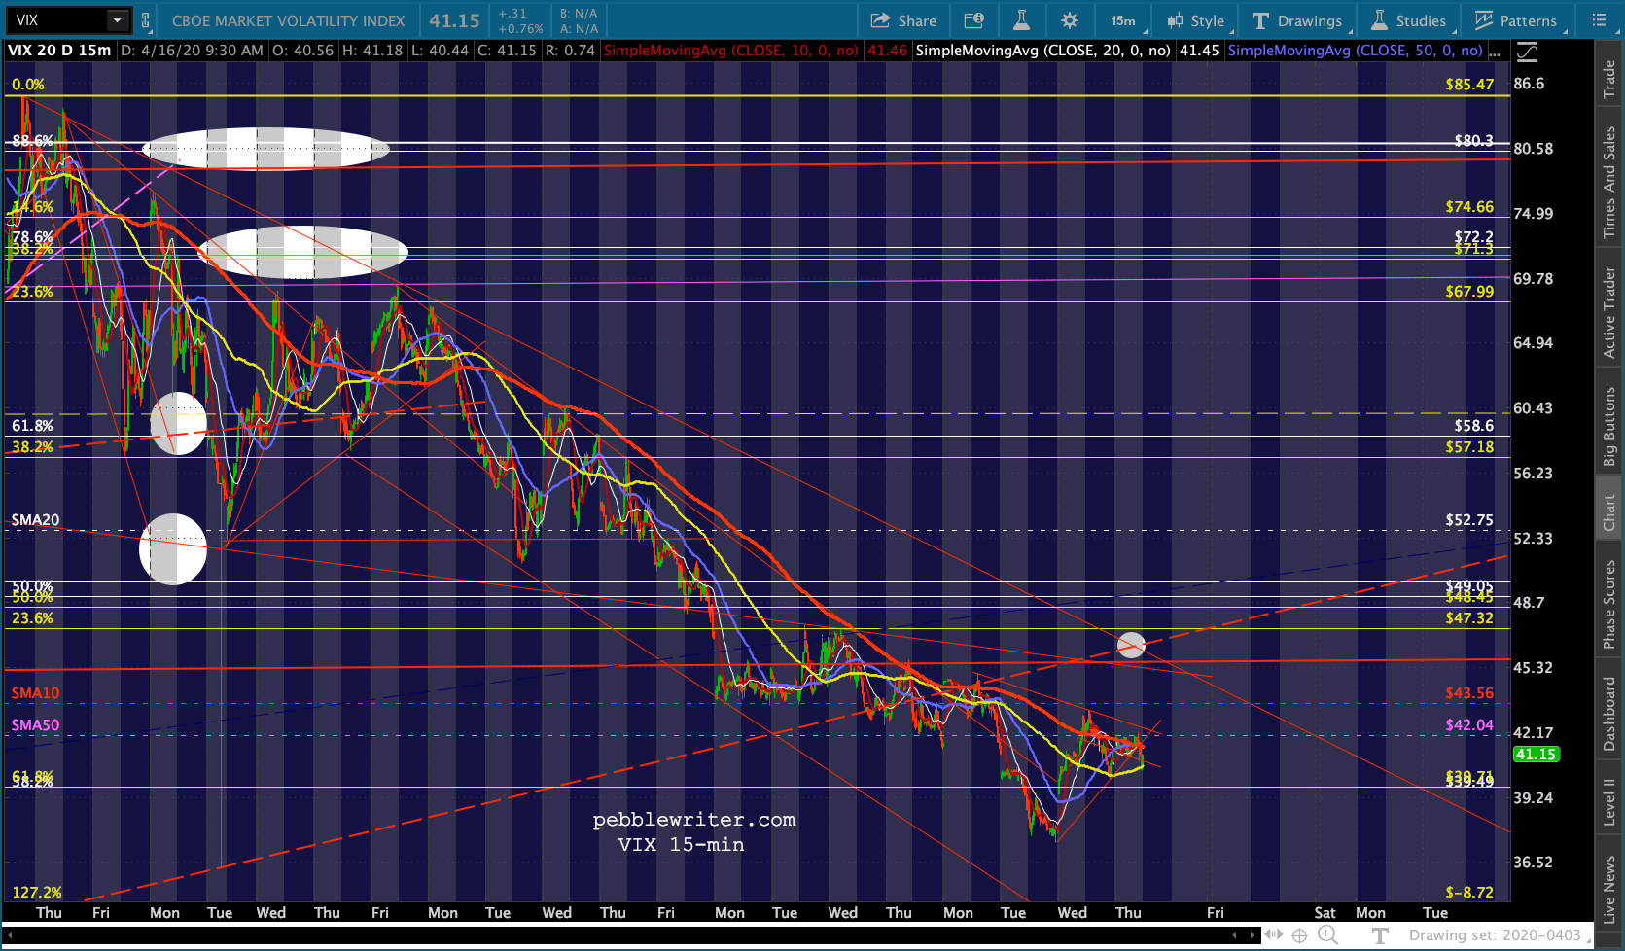The height and width of the screenshot is (951, 1625).
Task: Open the flask Edit Studies icon
Action: tap(1021, 20)
